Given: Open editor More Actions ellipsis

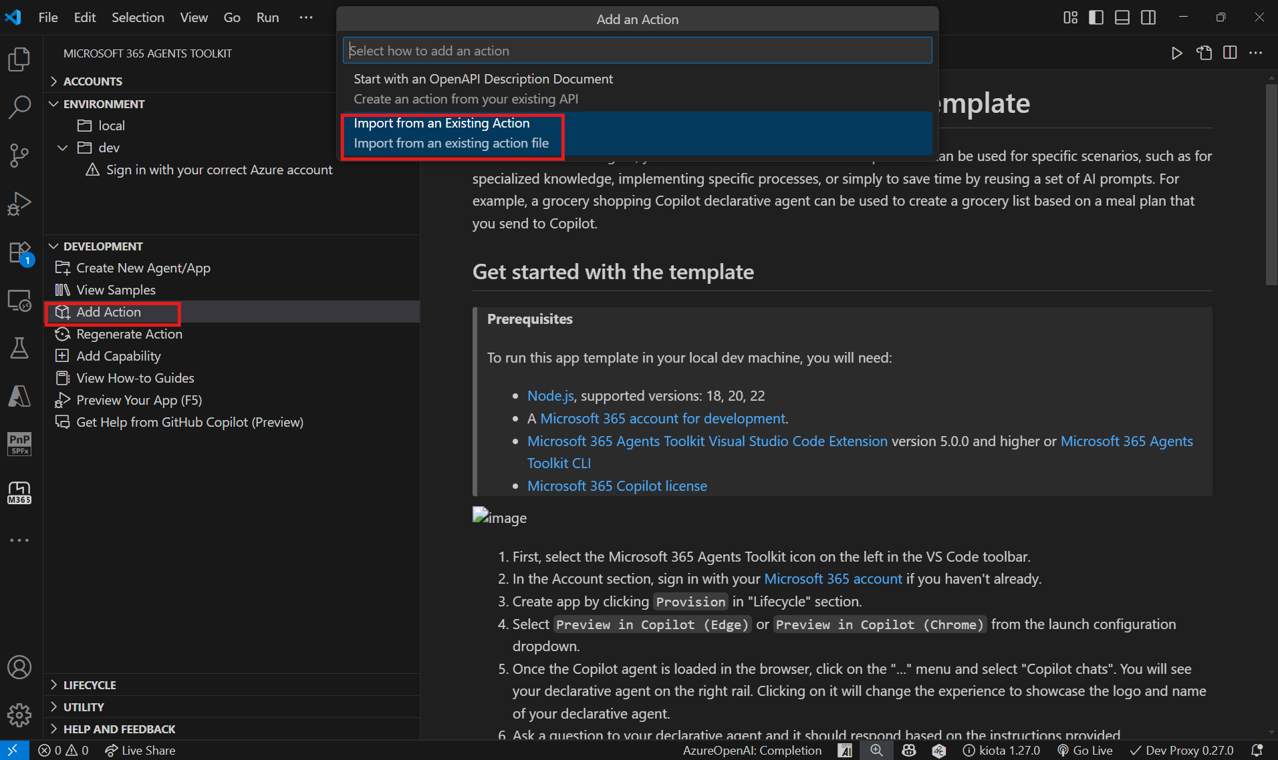Looking at the screenshot, I should click(1256, 53).
